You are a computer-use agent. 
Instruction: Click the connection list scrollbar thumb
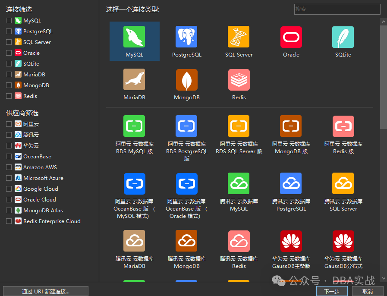(384, 76)
